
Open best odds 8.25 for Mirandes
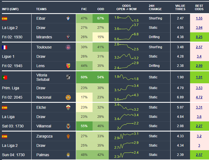[x=199, y=37]
